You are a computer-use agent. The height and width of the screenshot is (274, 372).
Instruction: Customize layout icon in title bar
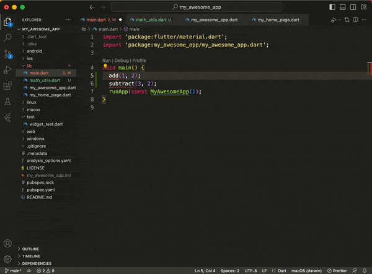click(x=363, y=7)
